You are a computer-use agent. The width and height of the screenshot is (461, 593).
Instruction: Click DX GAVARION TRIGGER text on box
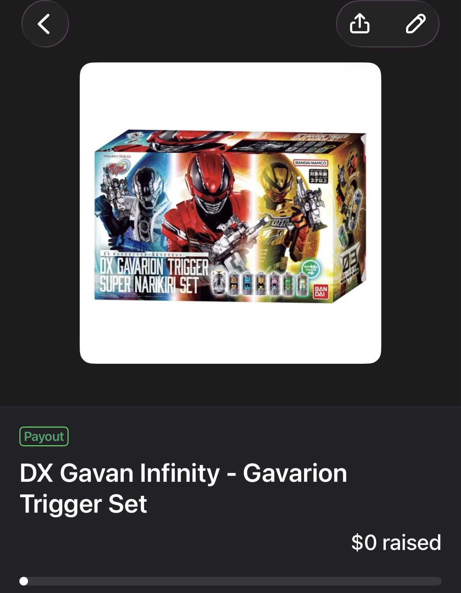tap(154, 267)
